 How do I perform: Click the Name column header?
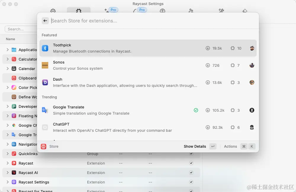(10, 39)
